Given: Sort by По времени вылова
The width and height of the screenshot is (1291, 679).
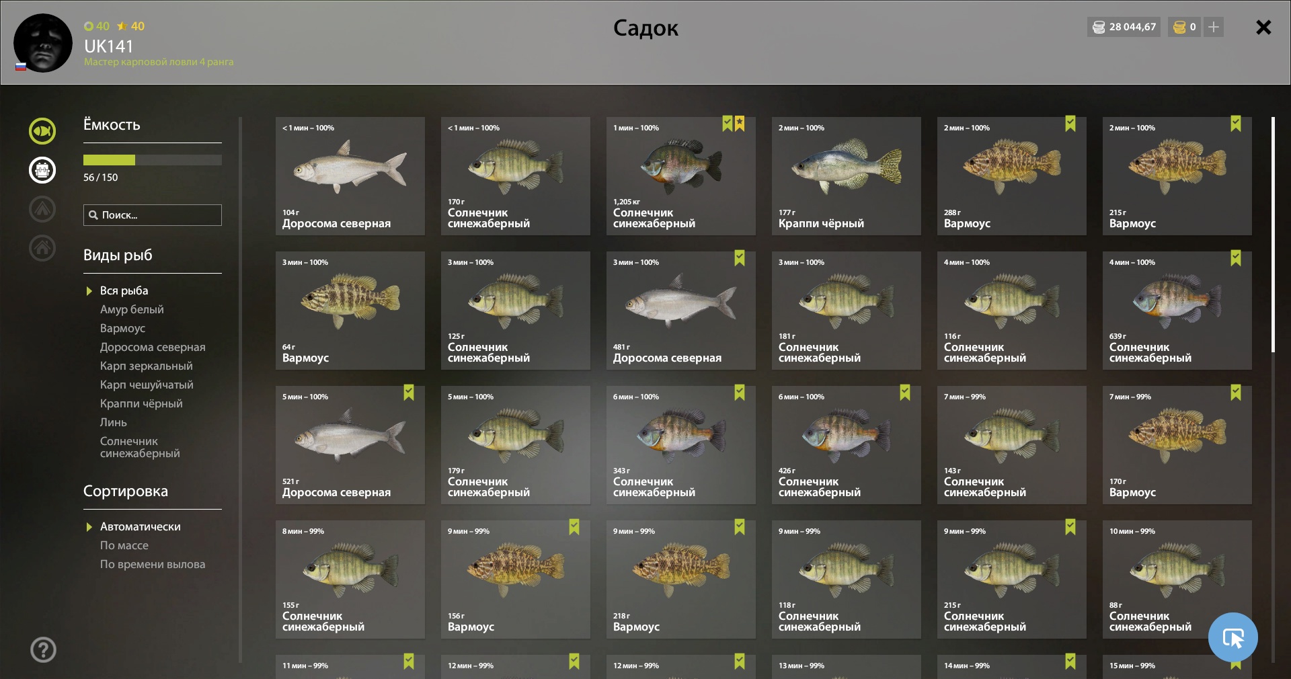Looking at the screenshot, I should [153, 564].
